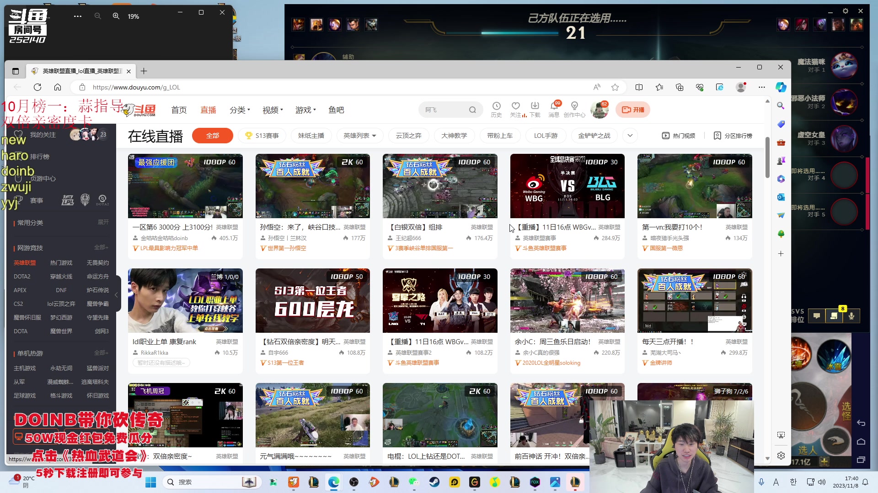Open the WBG vs BLG stream thumbnail
Screen dimensions: 878x493
coord(567,186)
